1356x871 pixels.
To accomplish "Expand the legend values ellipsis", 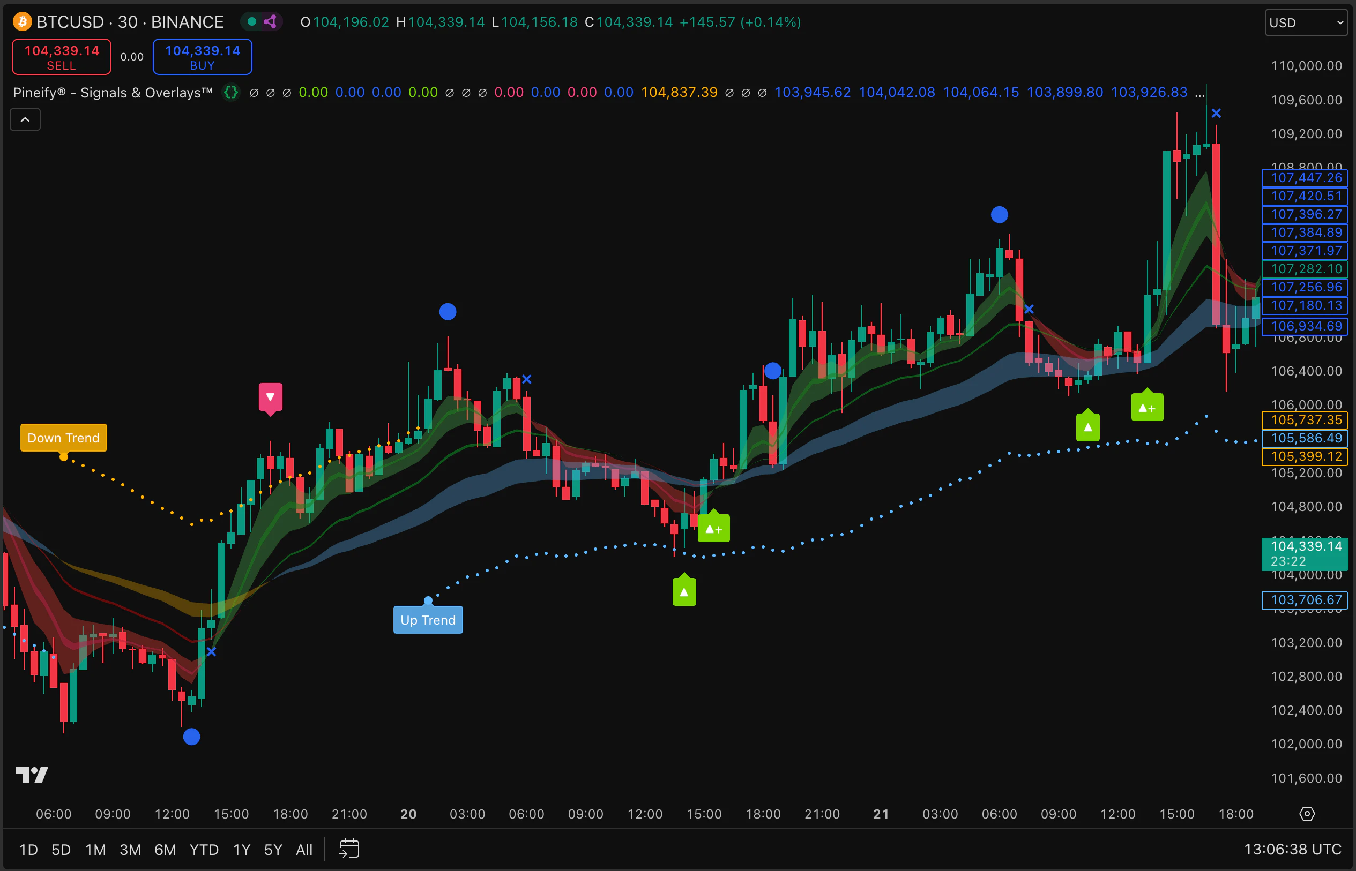I will [1199, 93].
